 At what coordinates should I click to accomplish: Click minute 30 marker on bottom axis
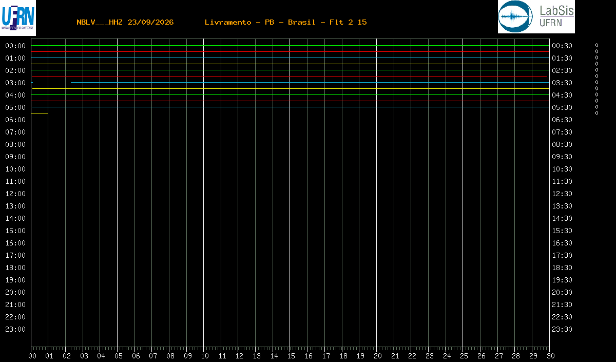551,356
